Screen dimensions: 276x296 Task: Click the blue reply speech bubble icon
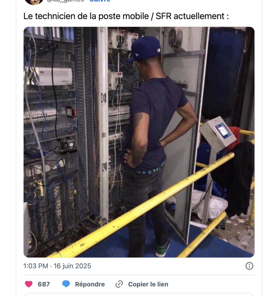click(66, 284)
